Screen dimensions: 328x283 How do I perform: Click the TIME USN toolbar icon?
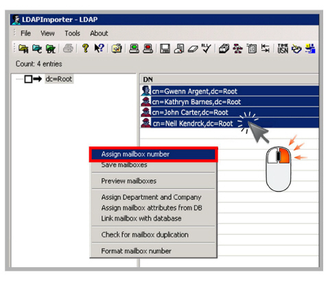click(x=283, y=49)
